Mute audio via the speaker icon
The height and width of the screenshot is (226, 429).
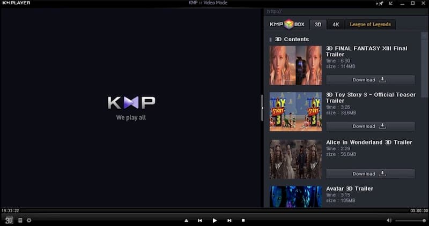[389, 220]
